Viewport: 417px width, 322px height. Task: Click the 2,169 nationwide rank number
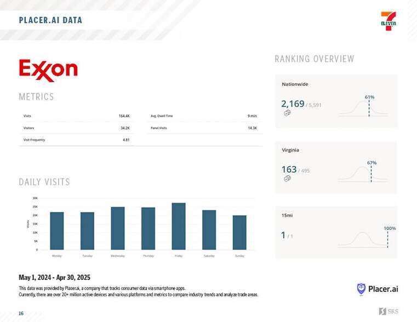pyautogui.click(x=293, y=104)
